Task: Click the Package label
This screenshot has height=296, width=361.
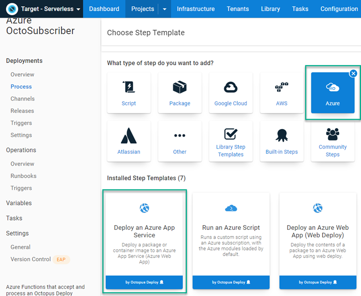Action: coord(180,103)
